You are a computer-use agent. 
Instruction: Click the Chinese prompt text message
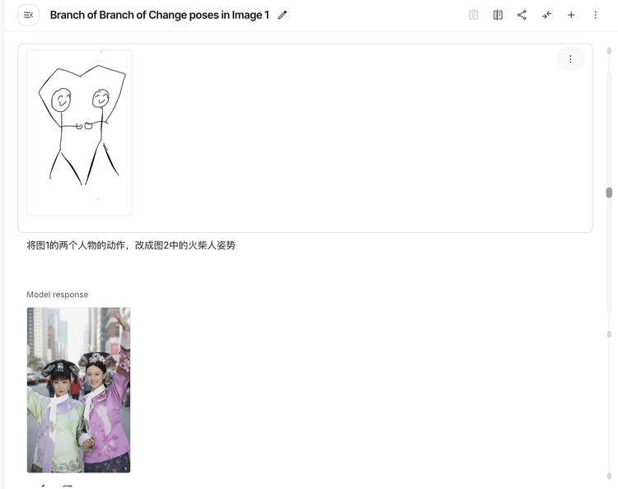(x=131, y=245)
